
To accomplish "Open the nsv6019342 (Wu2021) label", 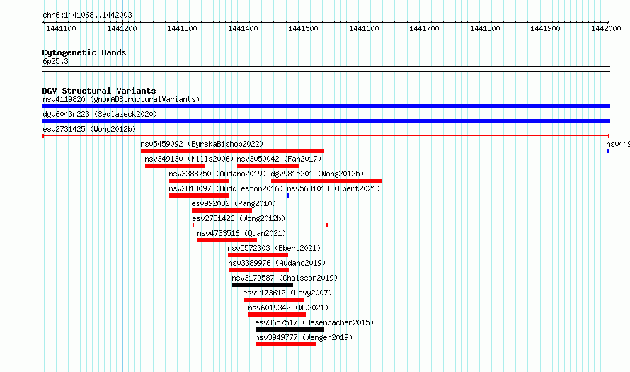I will pos(288,308).
